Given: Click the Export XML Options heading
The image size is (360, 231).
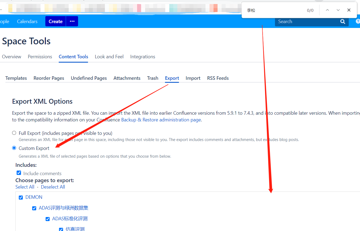Looking at the screenshot, I should [42, 102].
